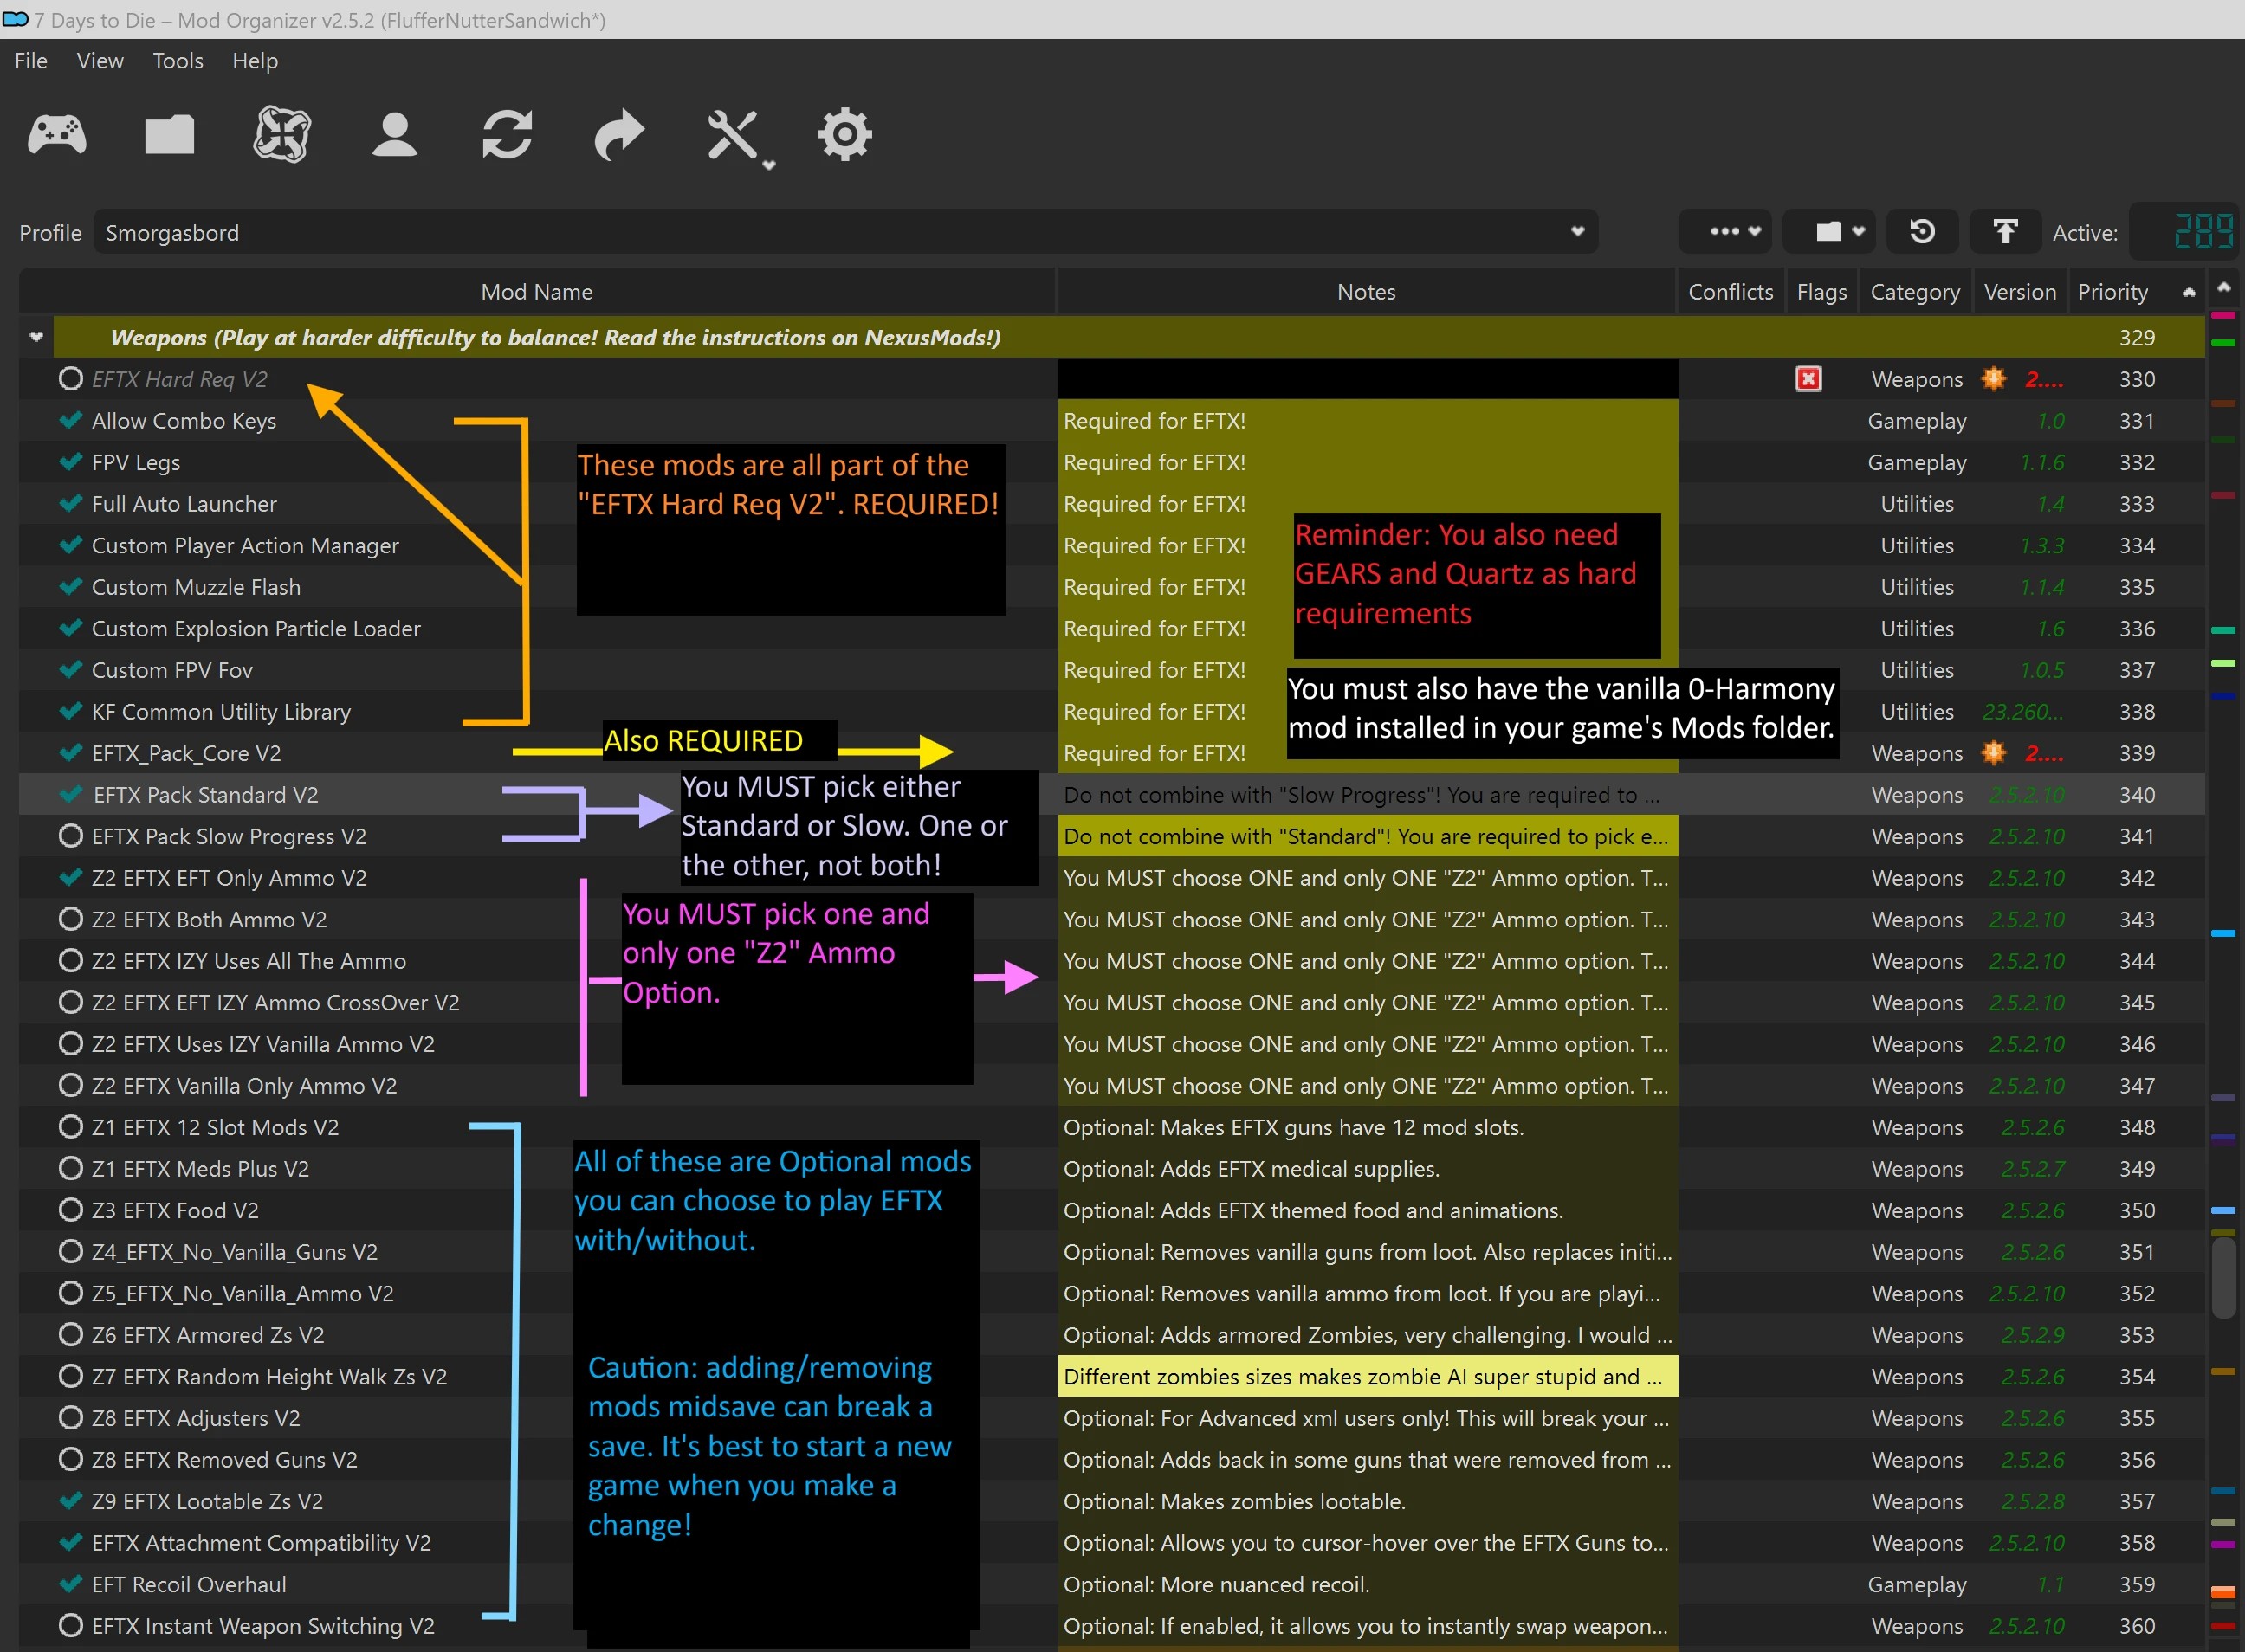
Task: Select the Z8 EFTX Adjusters V2 mod name
Action: point(196,1418)
